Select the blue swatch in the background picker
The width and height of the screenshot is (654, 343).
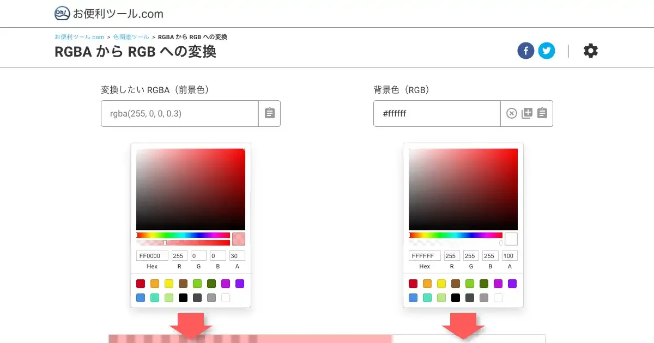pyautogui.click(x=413, y=298)
